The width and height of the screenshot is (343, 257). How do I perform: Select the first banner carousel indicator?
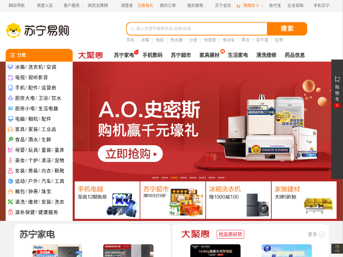pos(155,178)
